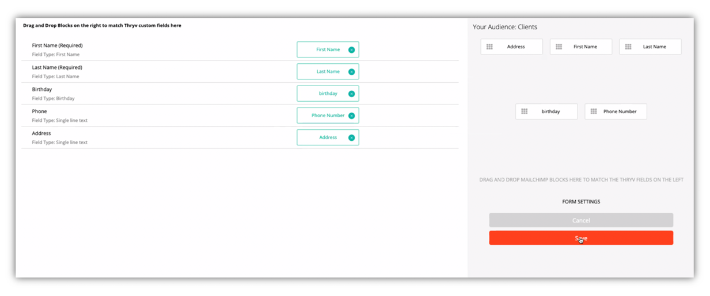Click the 'Drag and Drop Blocks' instruction heading

click(x=102, y=25)
